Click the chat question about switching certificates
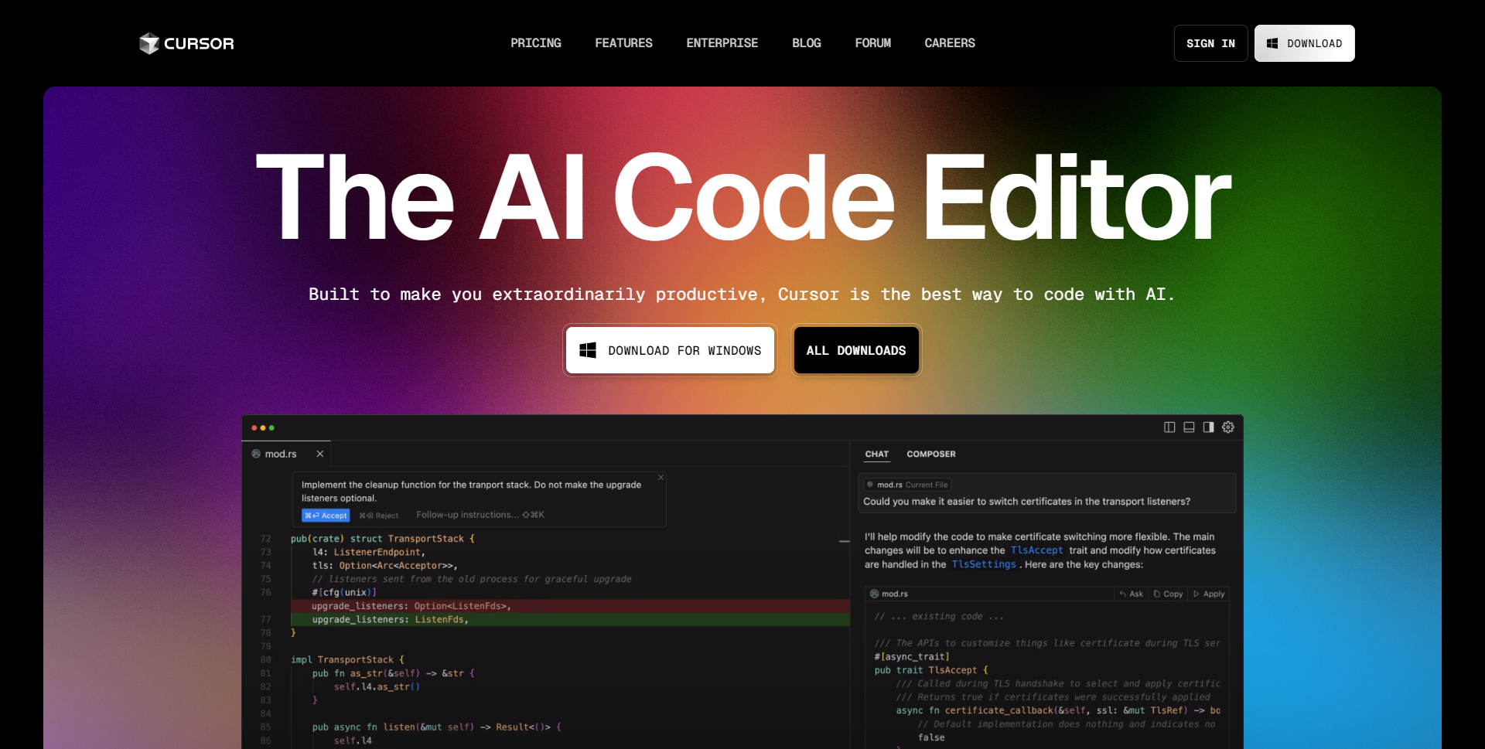The width and height of the screenshot is (1485, 749). point(1026,502)
